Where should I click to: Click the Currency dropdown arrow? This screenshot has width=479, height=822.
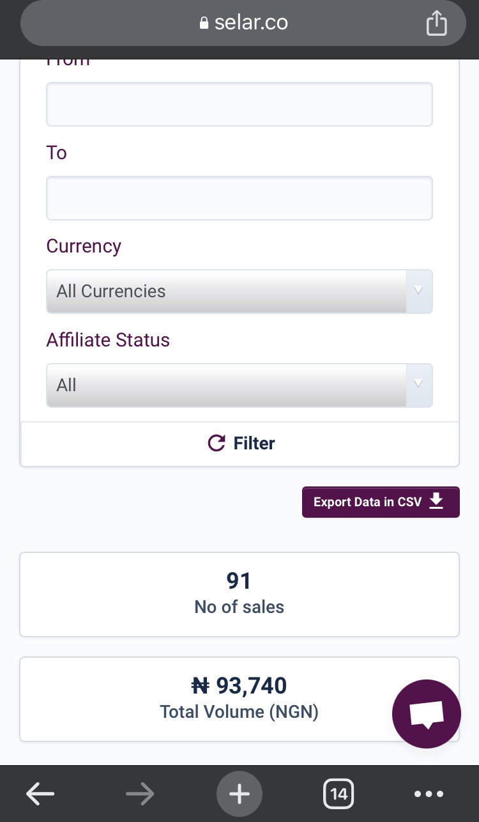(419, 291)
